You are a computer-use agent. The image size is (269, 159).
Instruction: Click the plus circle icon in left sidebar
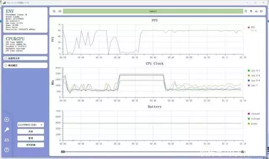pos(7,120)
